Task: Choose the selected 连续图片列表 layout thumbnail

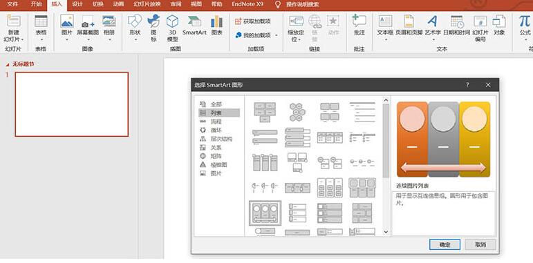Action: coord(265,213)
